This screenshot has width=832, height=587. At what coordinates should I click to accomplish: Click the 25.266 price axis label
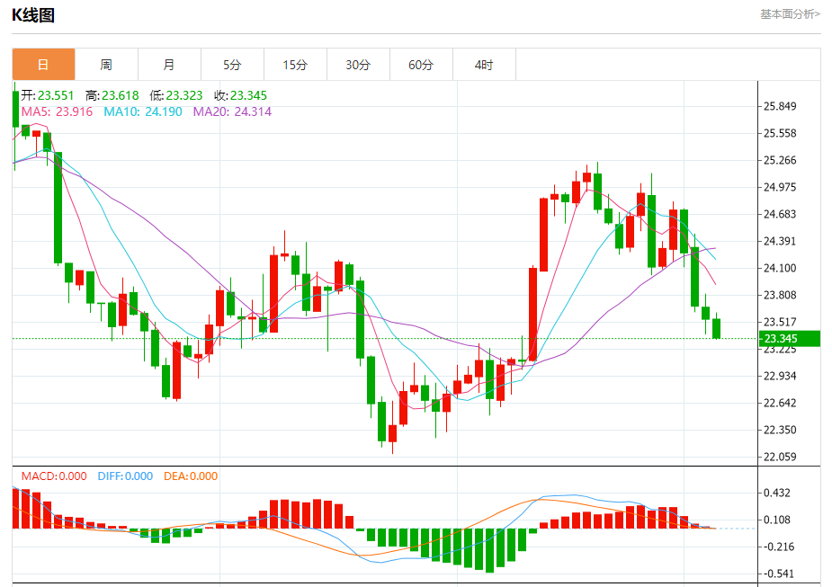[x=780, y=160]
